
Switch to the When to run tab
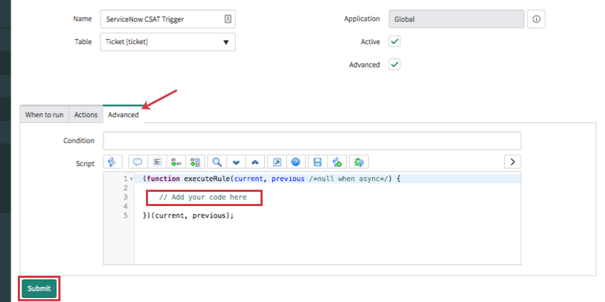[44, 114]
